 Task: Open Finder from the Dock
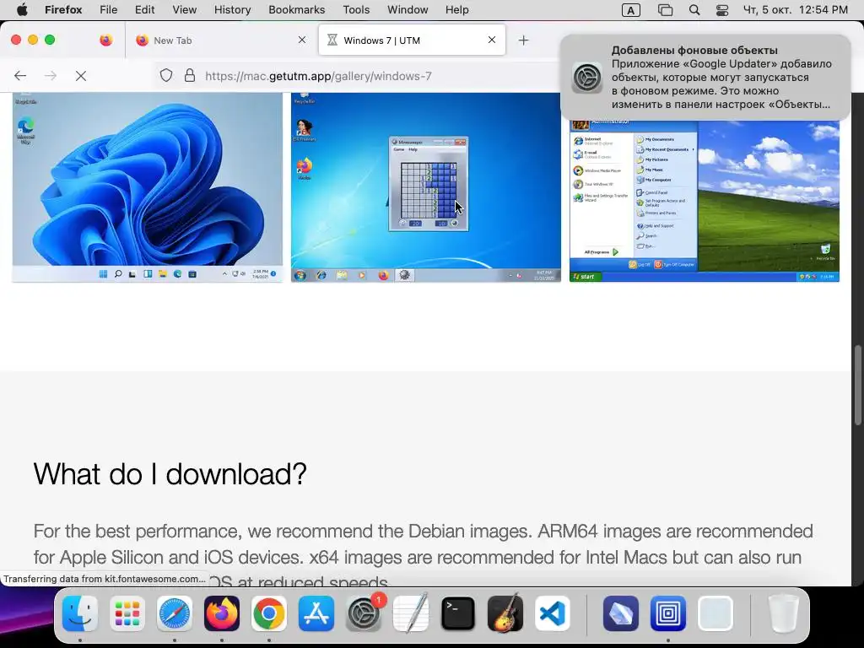tap(80, 613)
